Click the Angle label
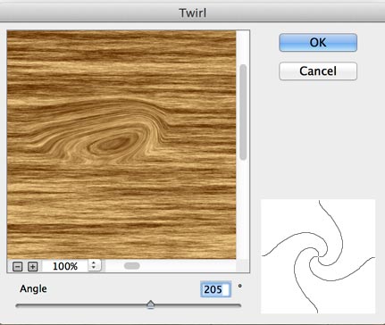Screen dimensions: 385x325 pyautogui.click(x=33, y=289)
